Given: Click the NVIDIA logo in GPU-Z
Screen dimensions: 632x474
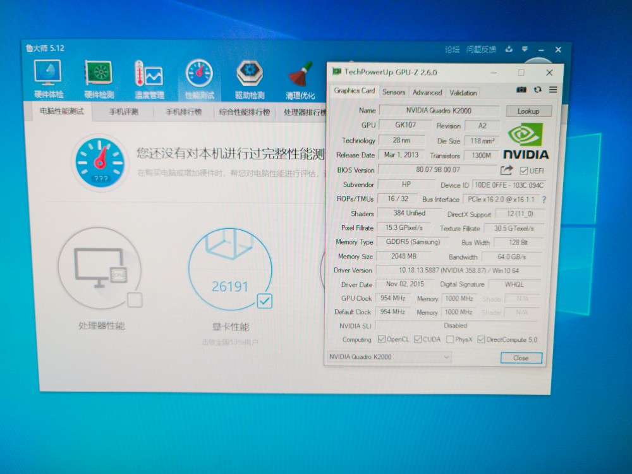Looking at the screenshot, I should pos(526,141).
